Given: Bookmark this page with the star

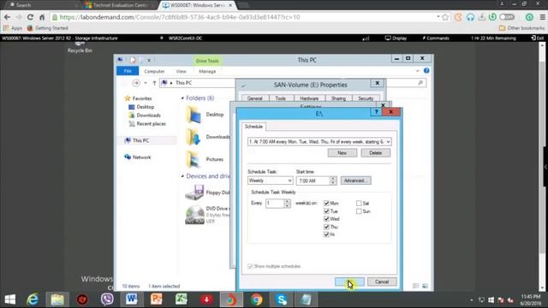Looking at the screenshot, I should coord(445,17).
